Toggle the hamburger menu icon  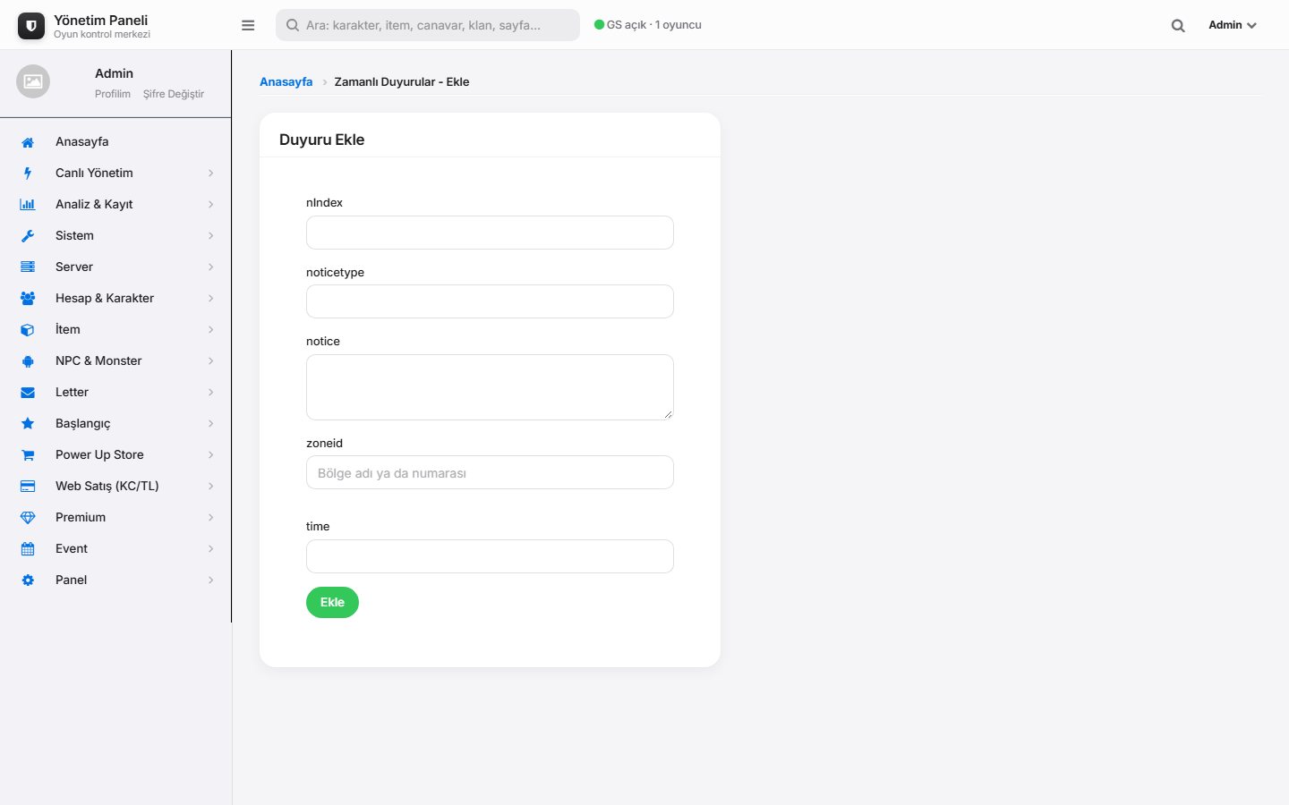(248, 25)
